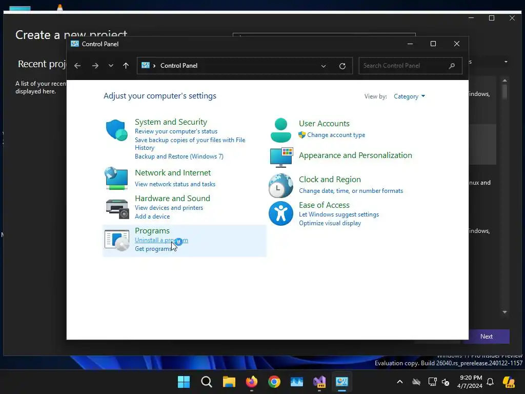This screenshot has height=394, width=525.
Task: Click the Control Panel icon in address bar
Action: [x=145, y=65]
